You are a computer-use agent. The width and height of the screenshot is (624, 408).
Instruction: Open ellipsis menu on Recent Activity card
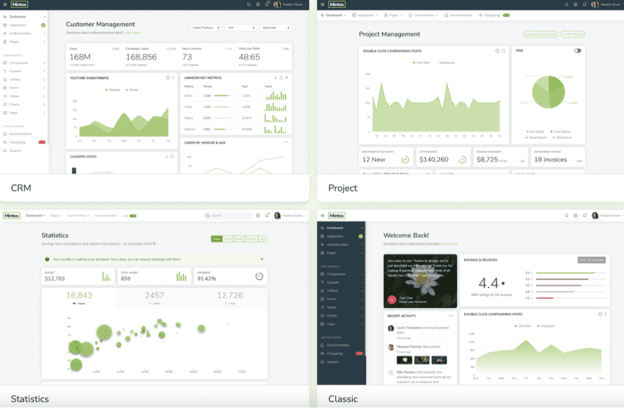click(451, 315)
